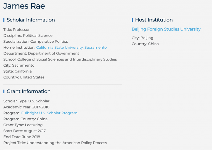Open the Beijing Foreign Studies University link
This screenshot has width=212, height=150.
166,29
